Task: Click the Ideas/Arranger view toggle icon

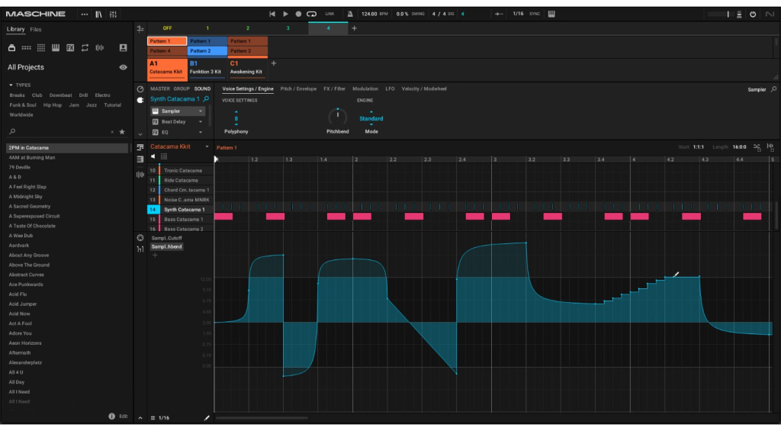Action: pyautogui.click(x=140, y=29)
